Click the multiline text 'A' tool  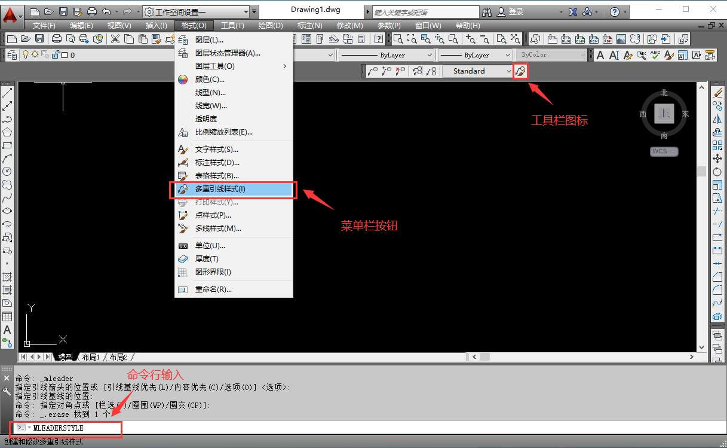[7, 330]
